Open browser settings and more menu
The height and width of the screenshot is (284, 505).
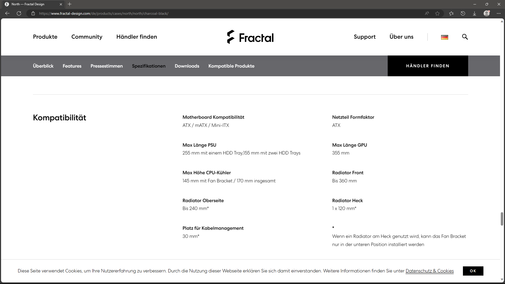pyautogui.click(x=499, y=13)
